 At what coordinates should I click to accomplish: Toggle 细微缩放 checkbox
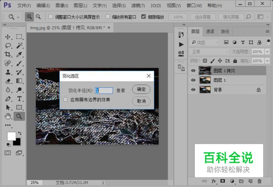click(143, 17)
